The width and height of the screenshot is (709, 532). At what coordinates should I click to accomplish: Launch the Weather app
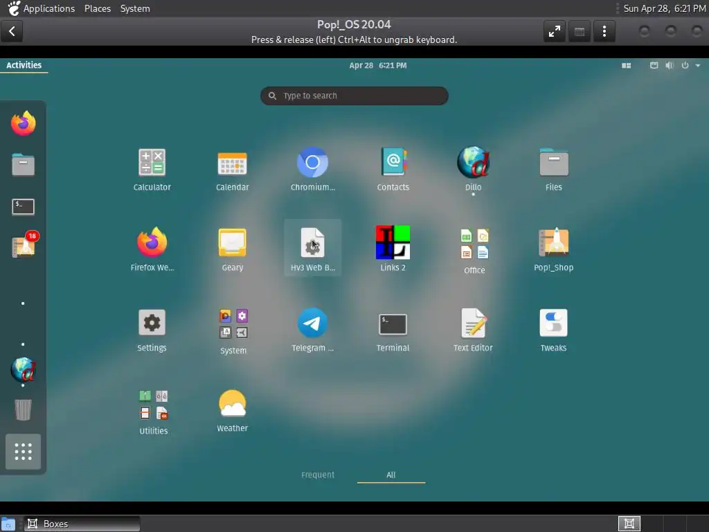(x=233, y=411)
